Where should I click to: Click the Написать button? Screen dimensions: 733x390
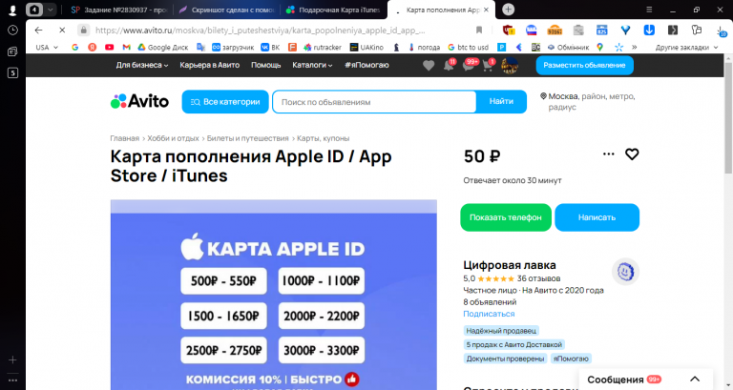click(597, 217)
